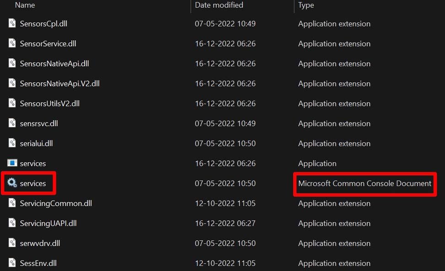
Task: Click the services Application file icon
Action: [11, 163]
